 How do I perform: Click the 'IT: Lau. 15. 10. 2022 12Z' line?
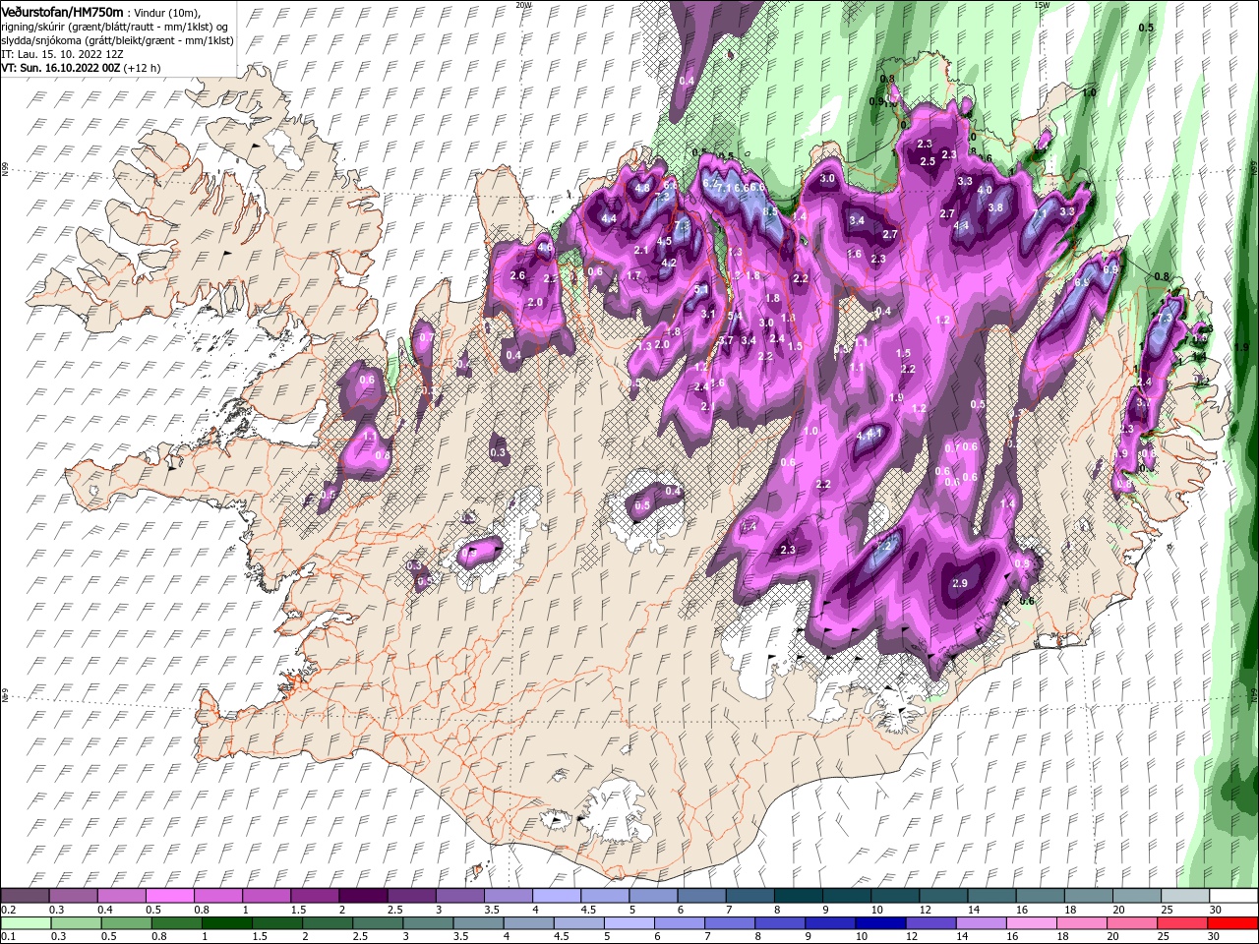(60, 54)
